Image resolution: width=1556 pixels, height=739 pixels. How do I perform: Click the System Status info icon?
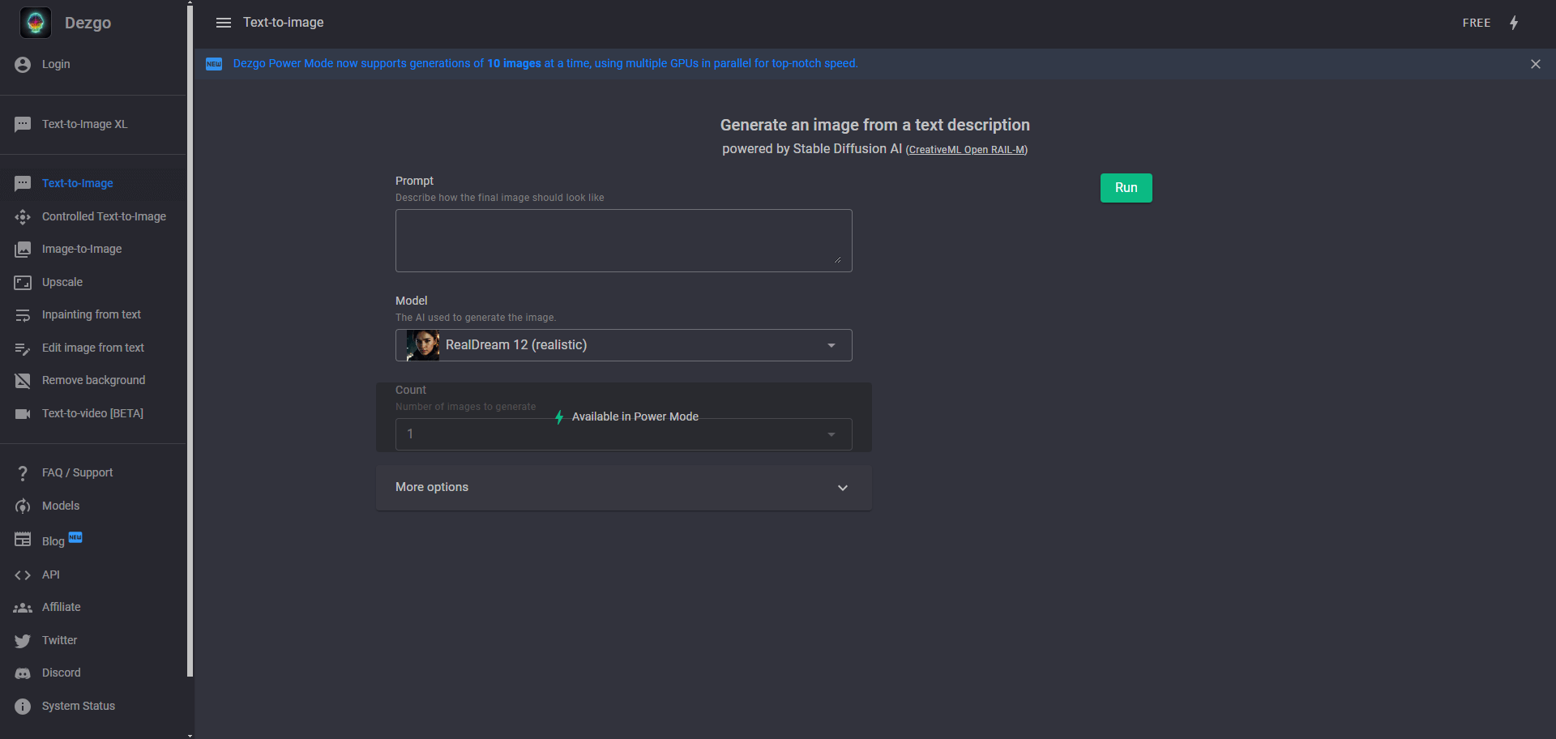tap(23, 706)
